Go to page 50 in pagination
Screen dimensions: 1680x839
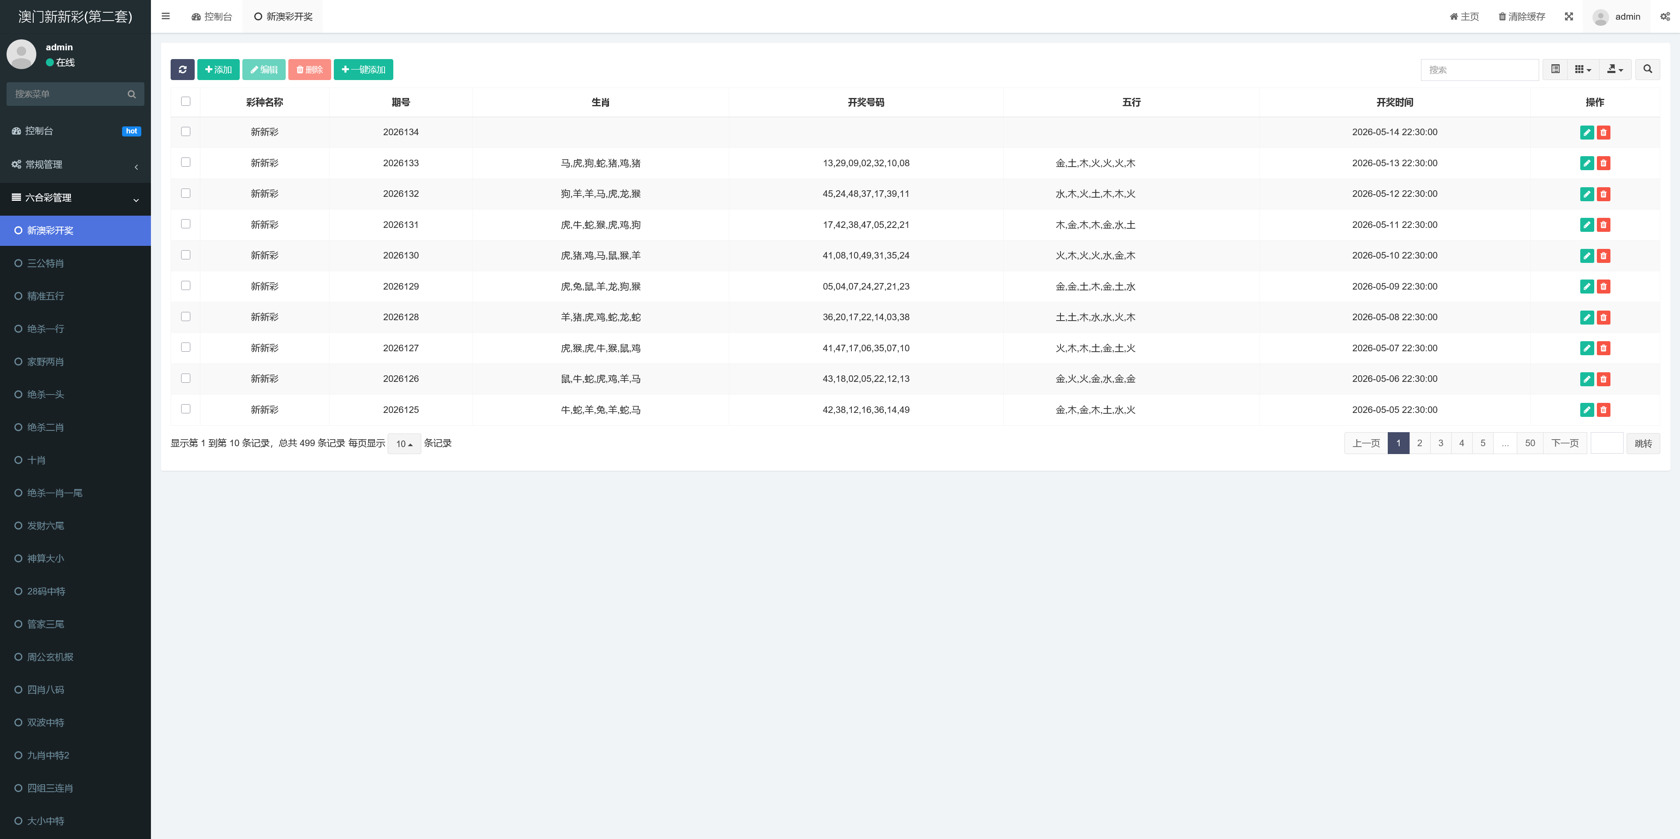[1529, 443]
